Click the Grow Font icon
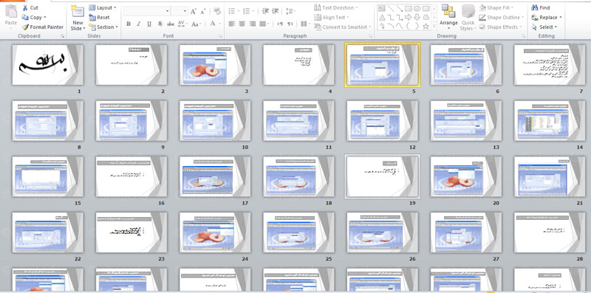 click(x=194, y=11)
